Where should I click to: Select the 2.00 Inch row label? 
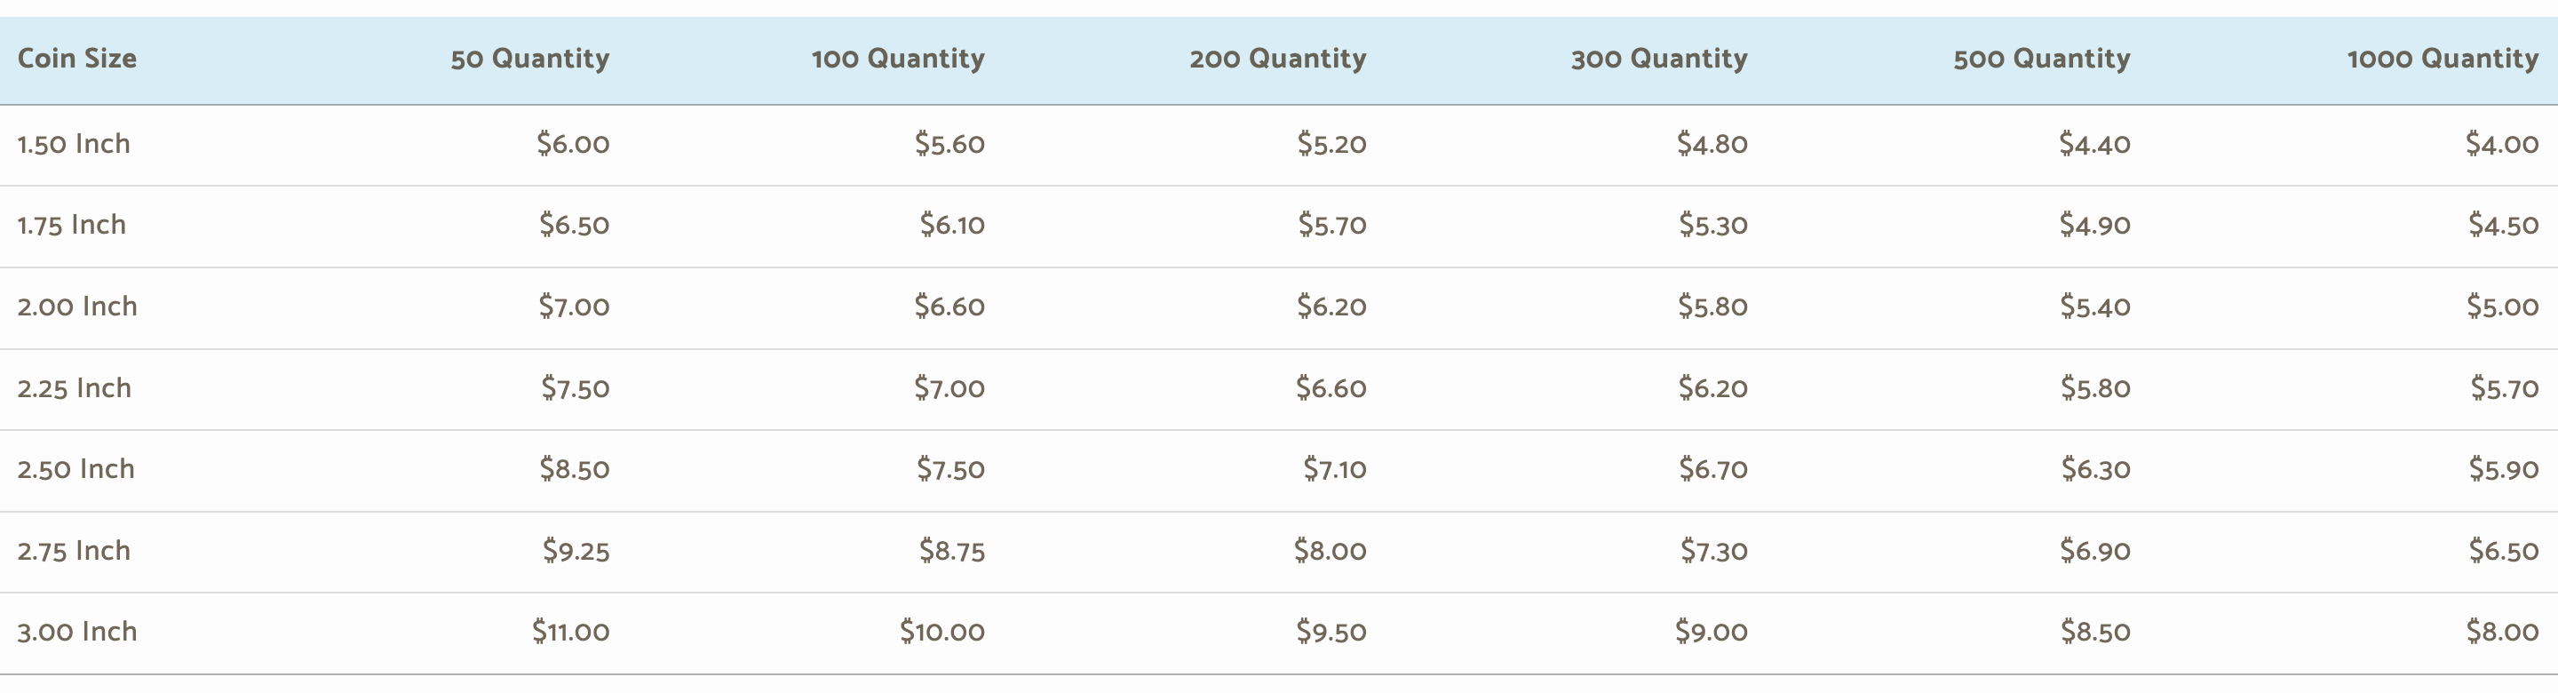pos(77,307)
